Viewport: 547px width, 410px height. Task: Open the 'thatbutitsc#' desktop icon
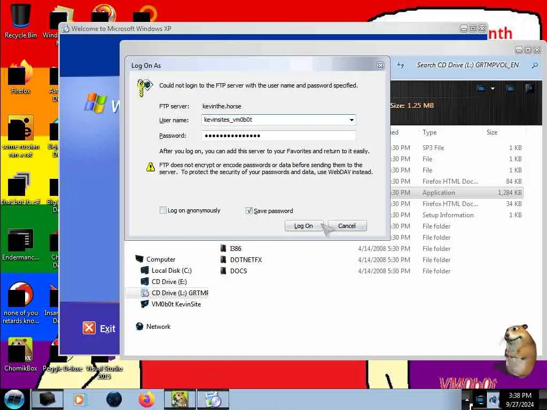tap(21, 188)
